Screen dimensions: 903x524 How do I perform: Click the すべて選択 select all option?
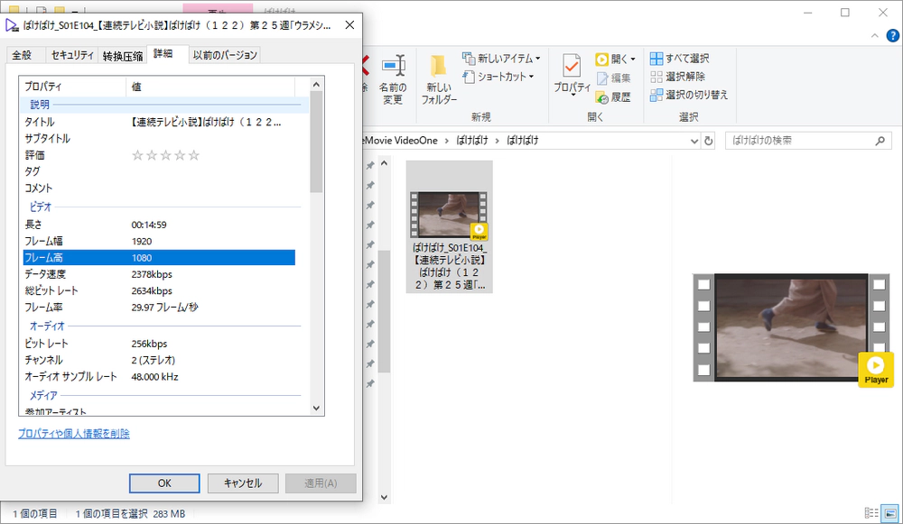(x=683, y=56)
